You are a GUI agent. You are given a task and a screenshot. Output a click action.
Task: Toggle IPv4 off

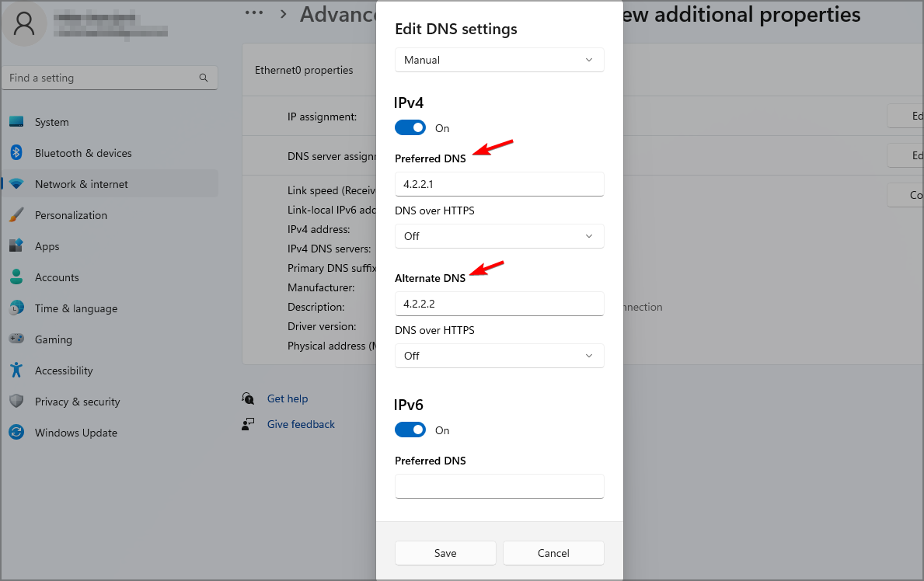click(x=410, y=127)
